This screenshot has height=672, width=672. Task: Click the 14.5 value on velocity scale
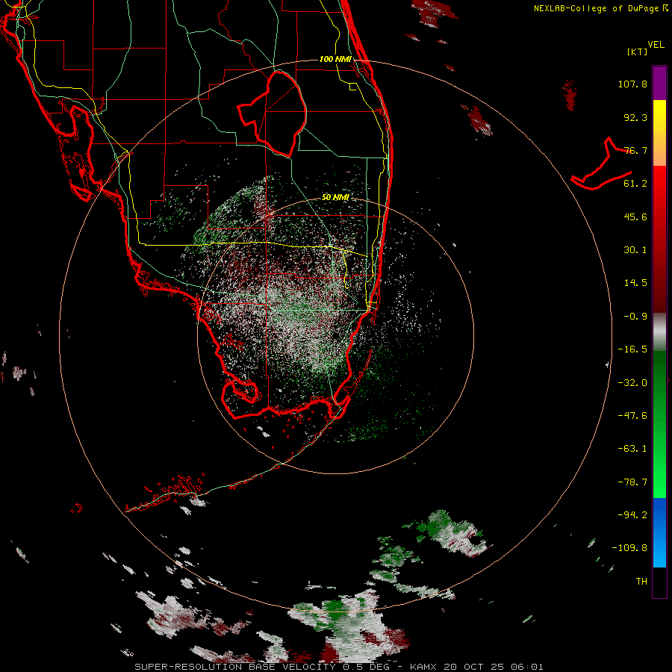(635, 283)
